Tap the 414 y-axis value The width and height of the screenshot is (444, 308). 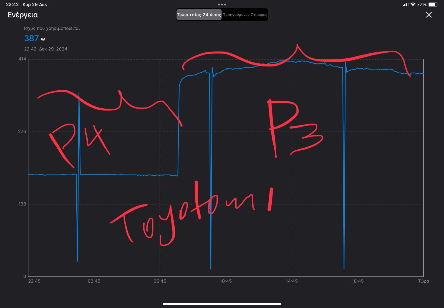[22, 59]
